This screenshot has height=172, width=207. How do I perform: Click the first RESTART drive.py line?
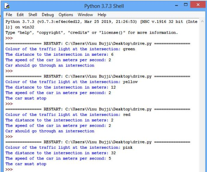click(98, 44)
